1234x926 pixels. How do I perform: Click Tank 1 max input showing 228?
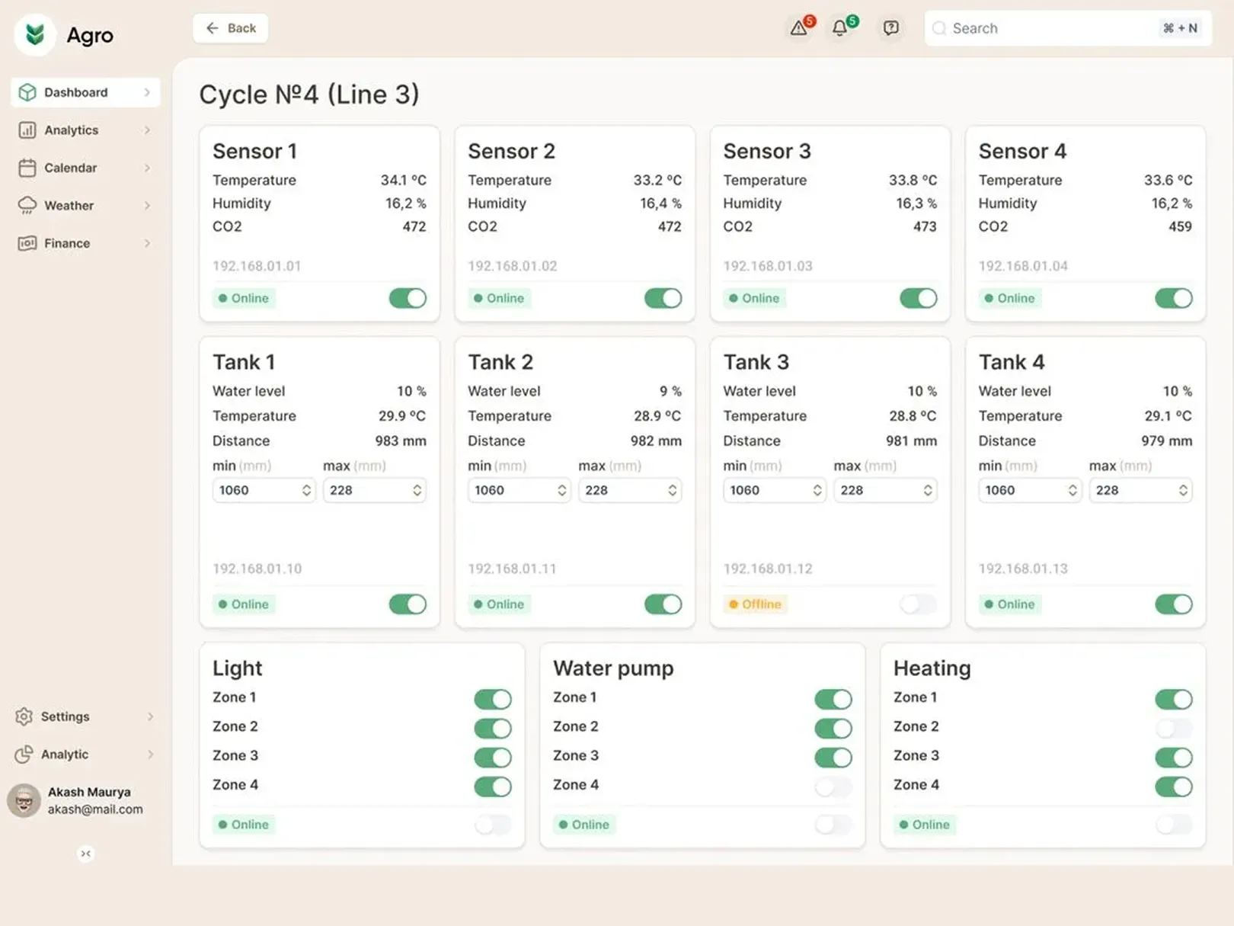point(374,490)
